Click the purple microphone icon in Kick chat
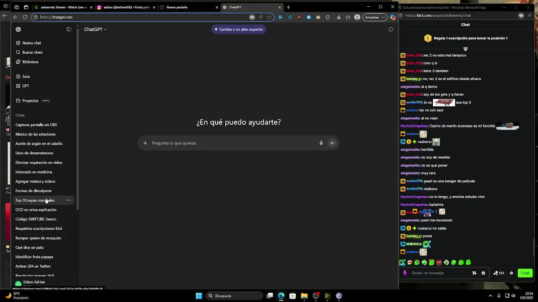 coord(405,273)
